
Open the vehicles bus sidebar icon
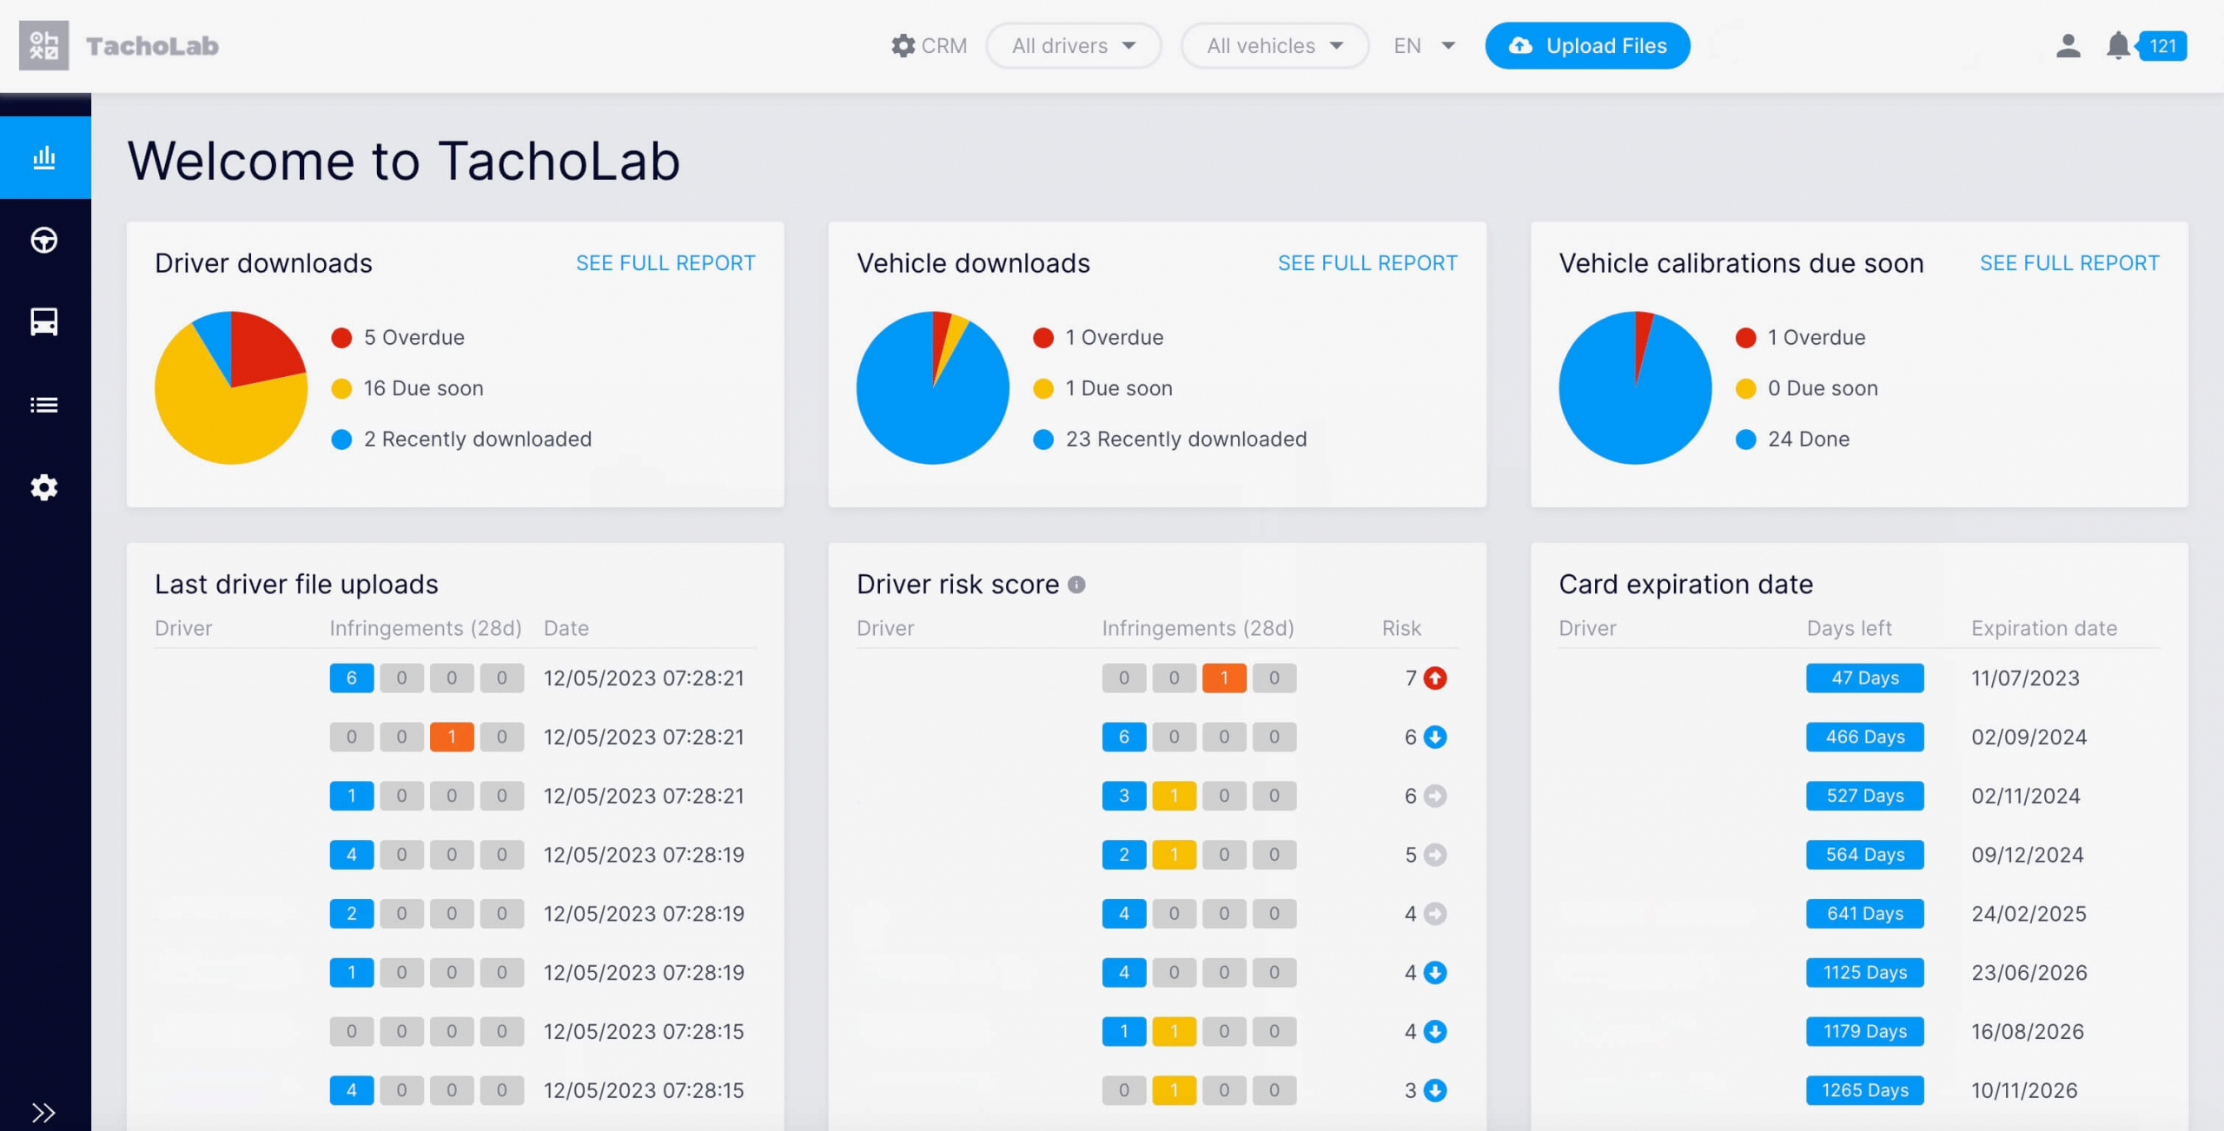44,322
